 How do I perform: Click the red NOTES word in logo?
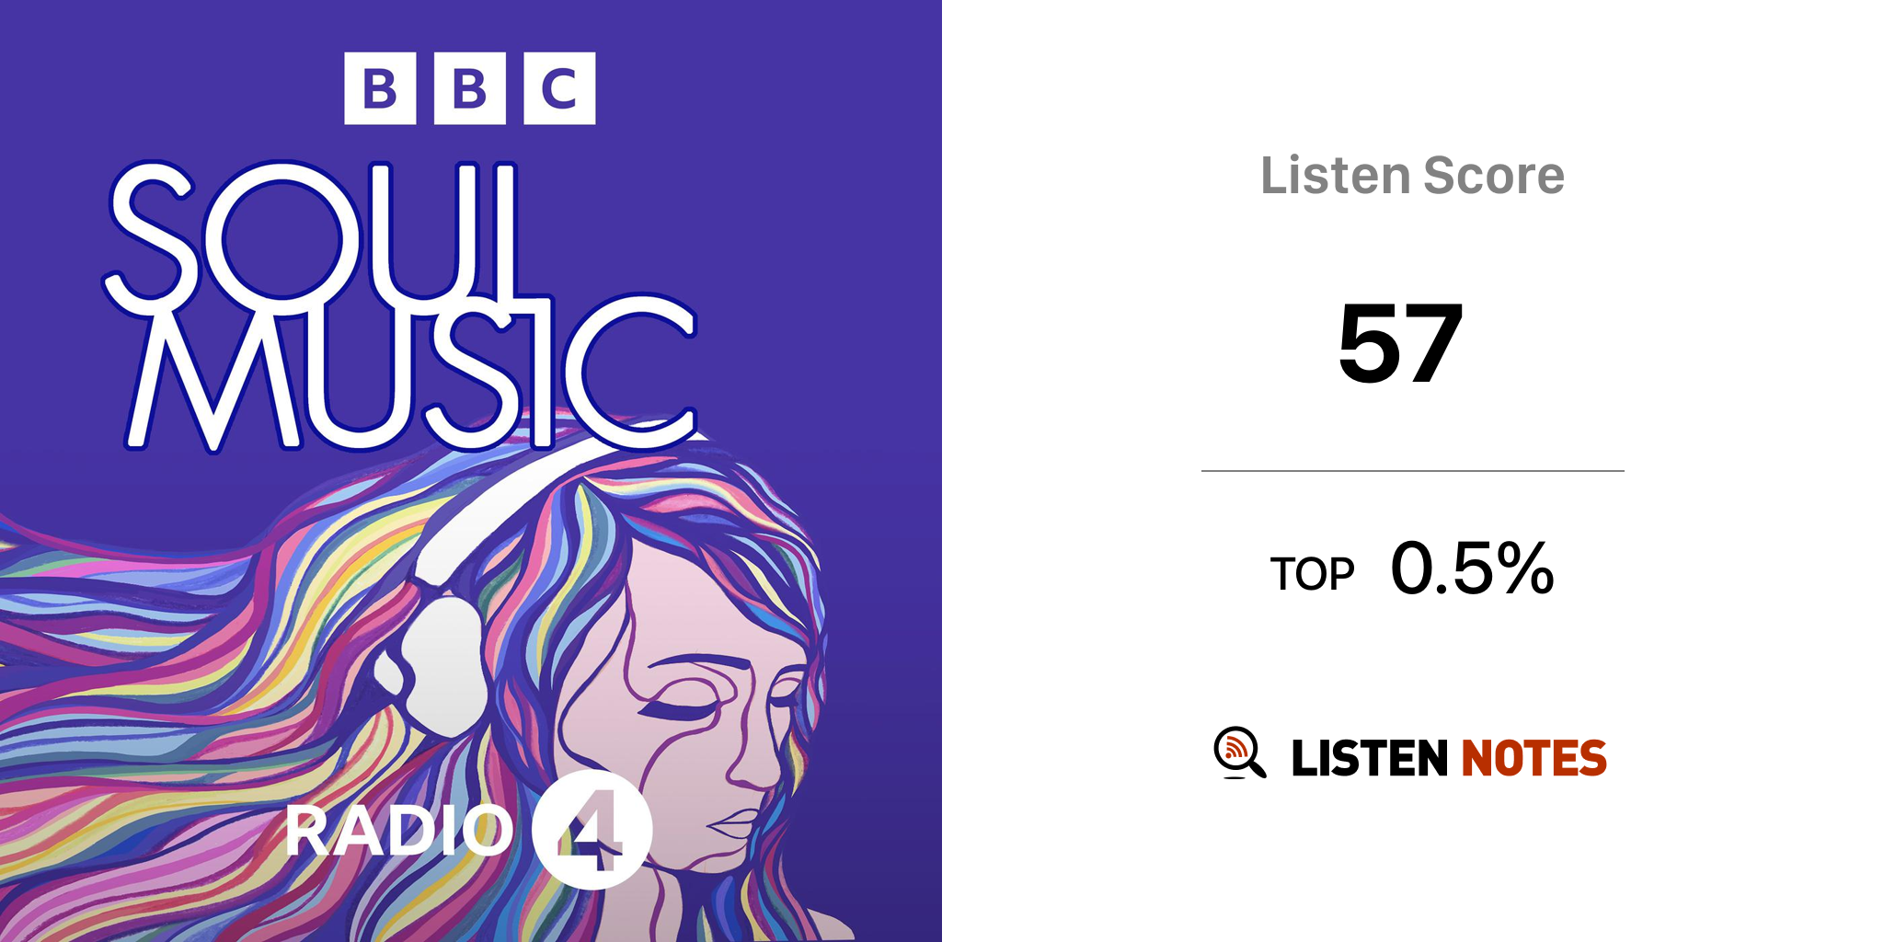1534,758
